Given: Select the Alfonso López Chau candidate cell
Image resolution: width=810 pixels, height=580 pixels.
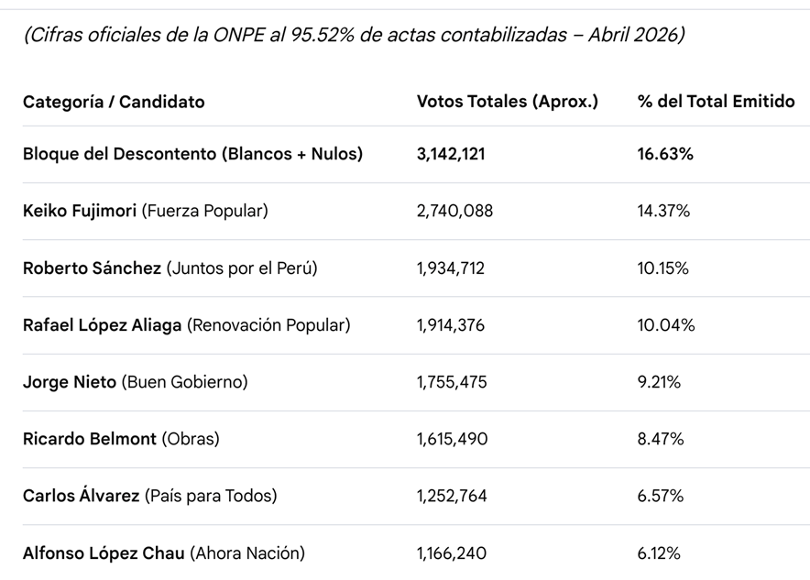Looking at the screenshot, I should (x=163, y=553).
